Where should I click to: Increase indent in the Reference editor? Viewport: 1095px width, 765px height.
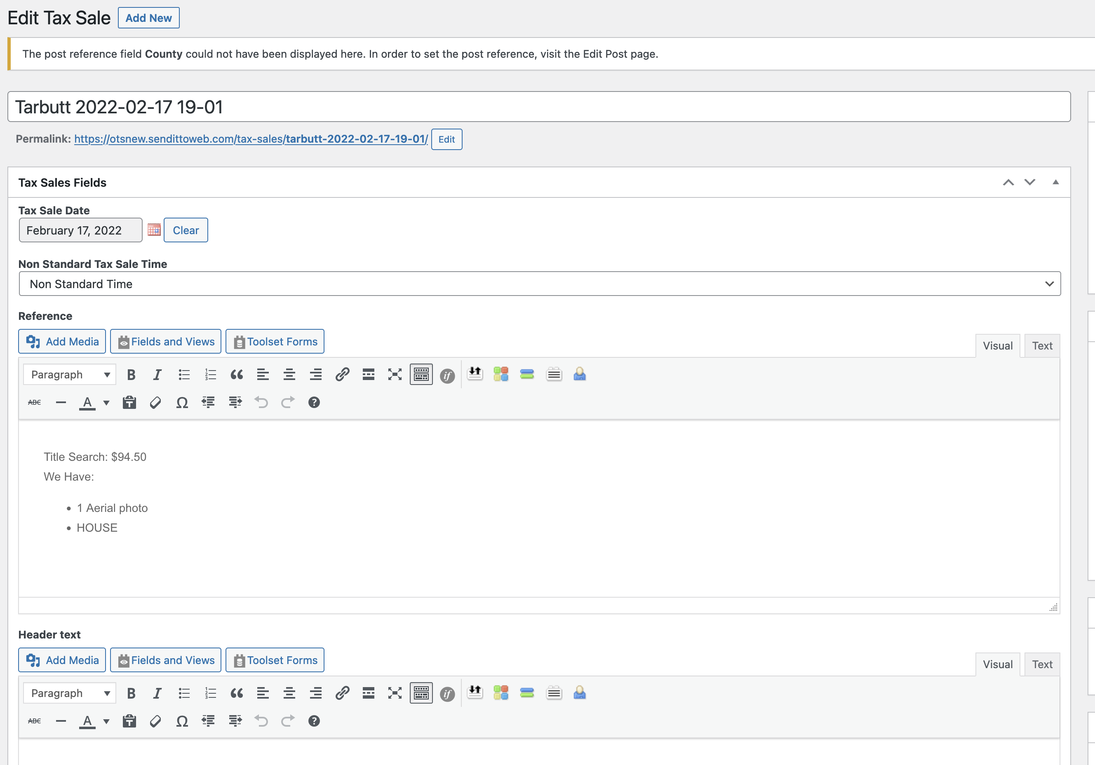tap(235, 403)
